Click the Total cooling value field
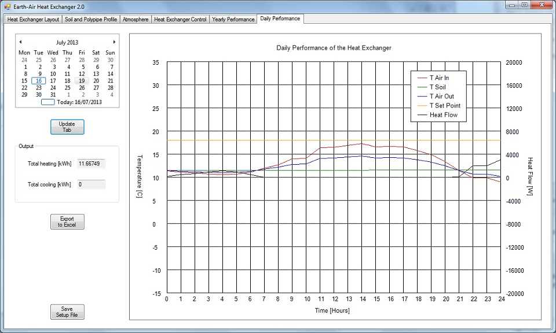This screenshot has width=556, height=333. [91, 184]
